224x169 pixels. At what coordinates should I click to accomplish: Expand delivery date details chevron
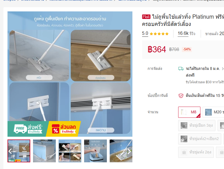[x=222, y=69]
